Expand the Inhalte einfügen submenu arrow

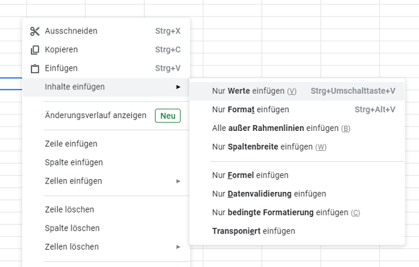178,87
